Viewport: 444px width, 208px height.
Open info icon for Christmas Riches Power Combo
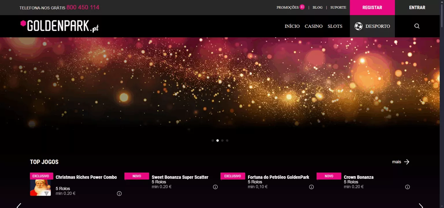[x=119, y=194]
